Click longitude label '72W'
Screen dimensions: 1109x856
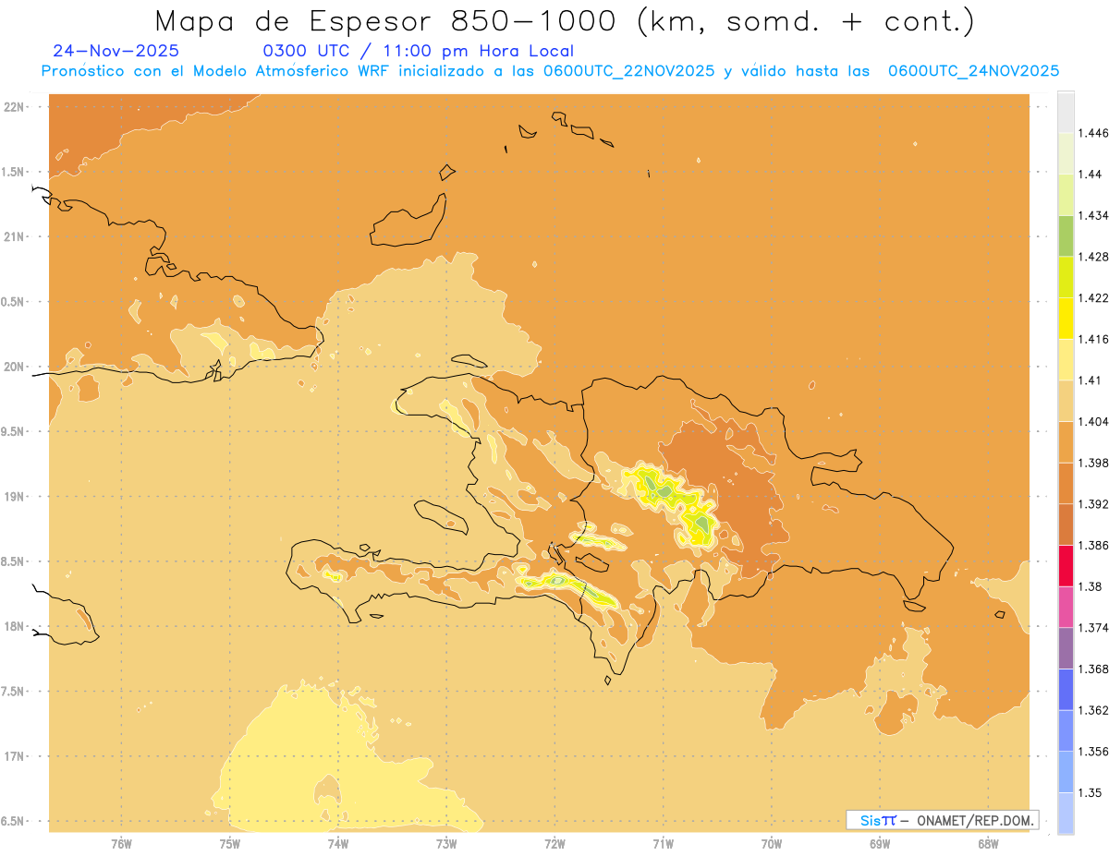click(554, 843)
